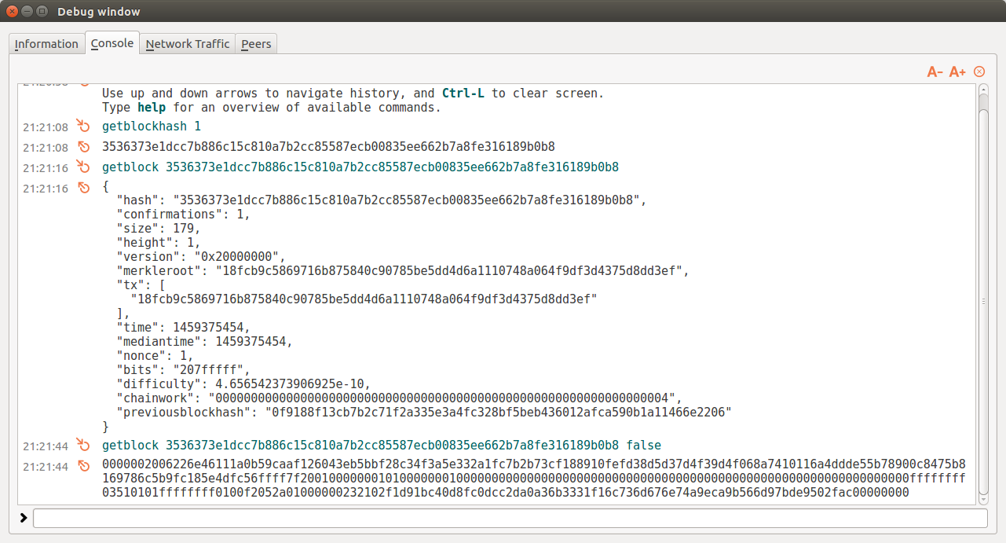The height and width of the screenshot is (543, 1006).
Task: Click the '"bits": "207fffff"' line
Action: [184, 370]
